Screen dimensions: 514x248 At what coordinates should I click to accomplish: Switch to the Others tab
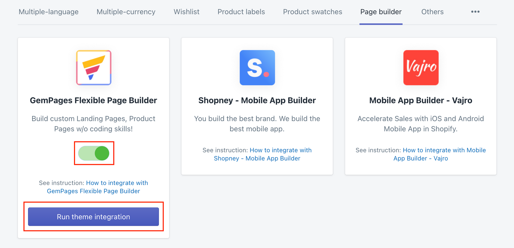(432, 12)
